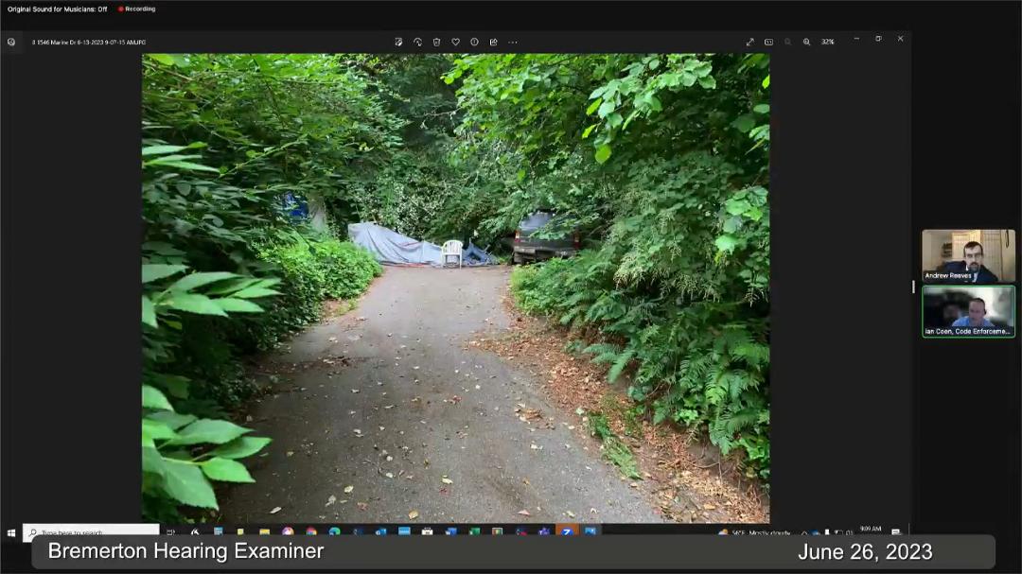Click the red Recording indicator
The width and height of the screenshot is (1022, 574).
pyautogui.click(x=137, y=9)
